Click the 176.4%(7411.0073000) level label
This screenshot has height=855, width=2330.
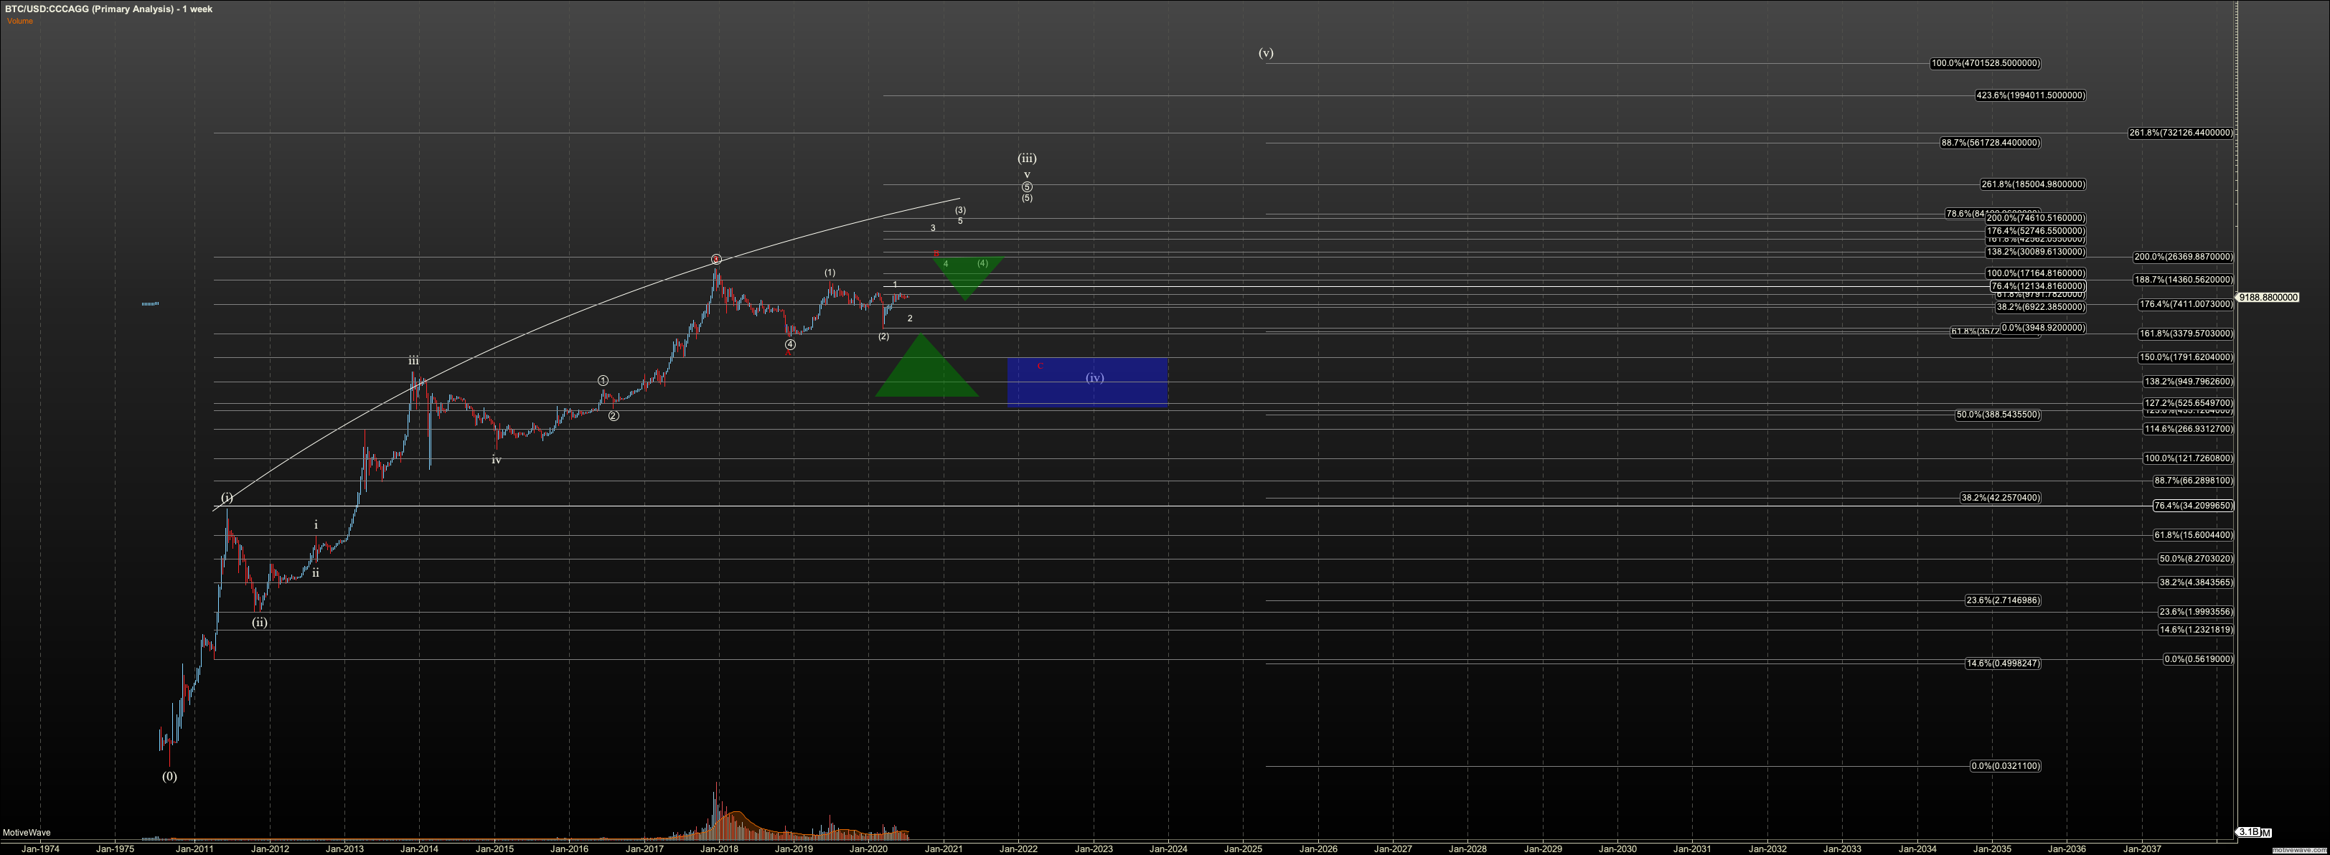[x=2186, y=305]
